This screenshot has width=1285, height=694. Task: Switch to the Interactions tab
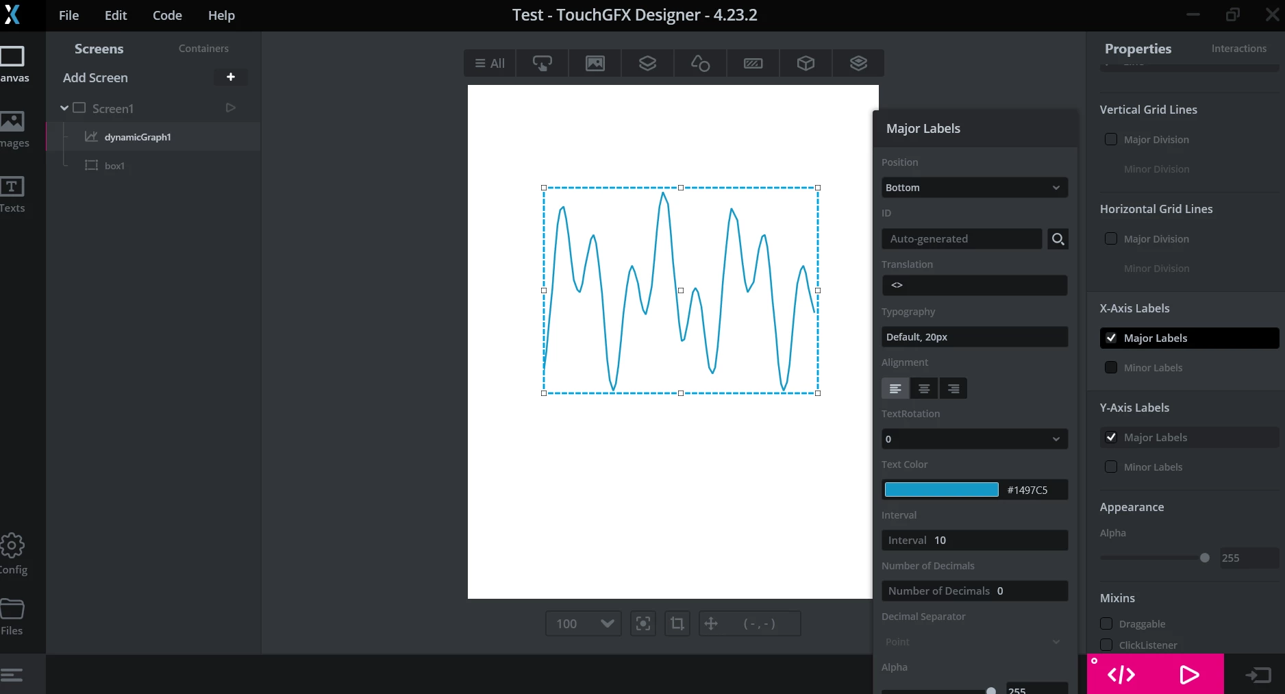click(1238, 49)
